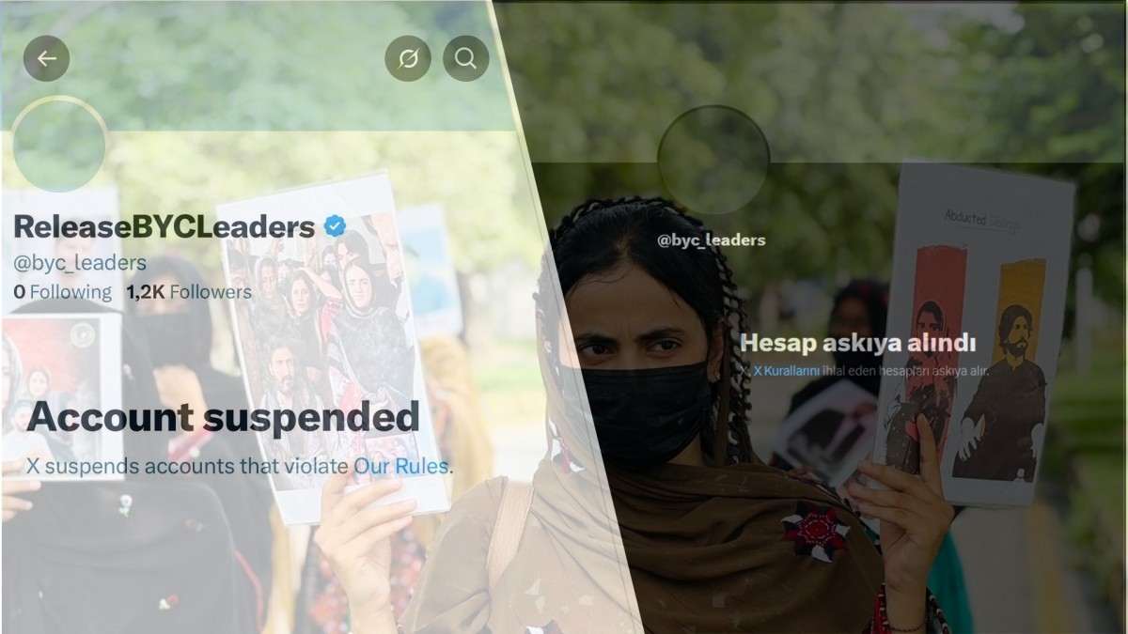This screenshot has width=1128, height=634.
Task: Open the round profile avatar under back arrow
Action: [x=59, y=145]
